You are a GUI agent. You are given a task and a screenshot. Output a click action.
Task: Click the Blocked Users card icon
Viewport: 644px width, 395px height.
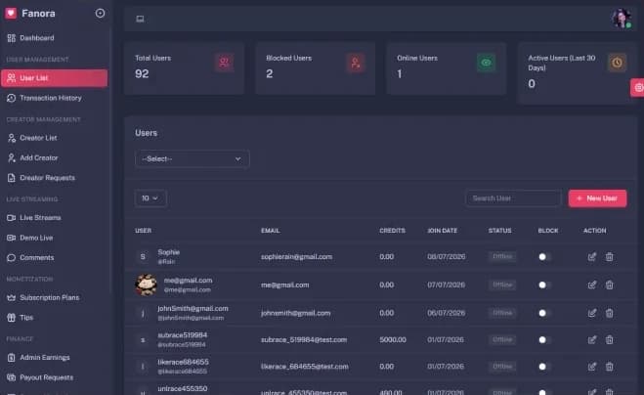356,63
